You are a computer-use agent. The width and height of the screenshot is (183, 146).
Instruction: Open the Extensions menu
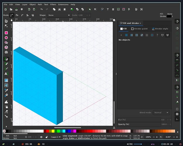(63, 5)
